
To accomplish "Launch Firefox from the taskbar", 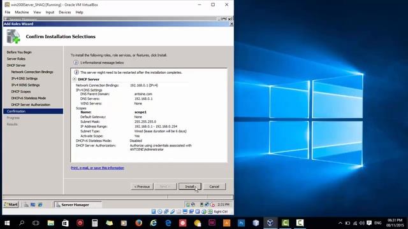I will pos(139,223).
